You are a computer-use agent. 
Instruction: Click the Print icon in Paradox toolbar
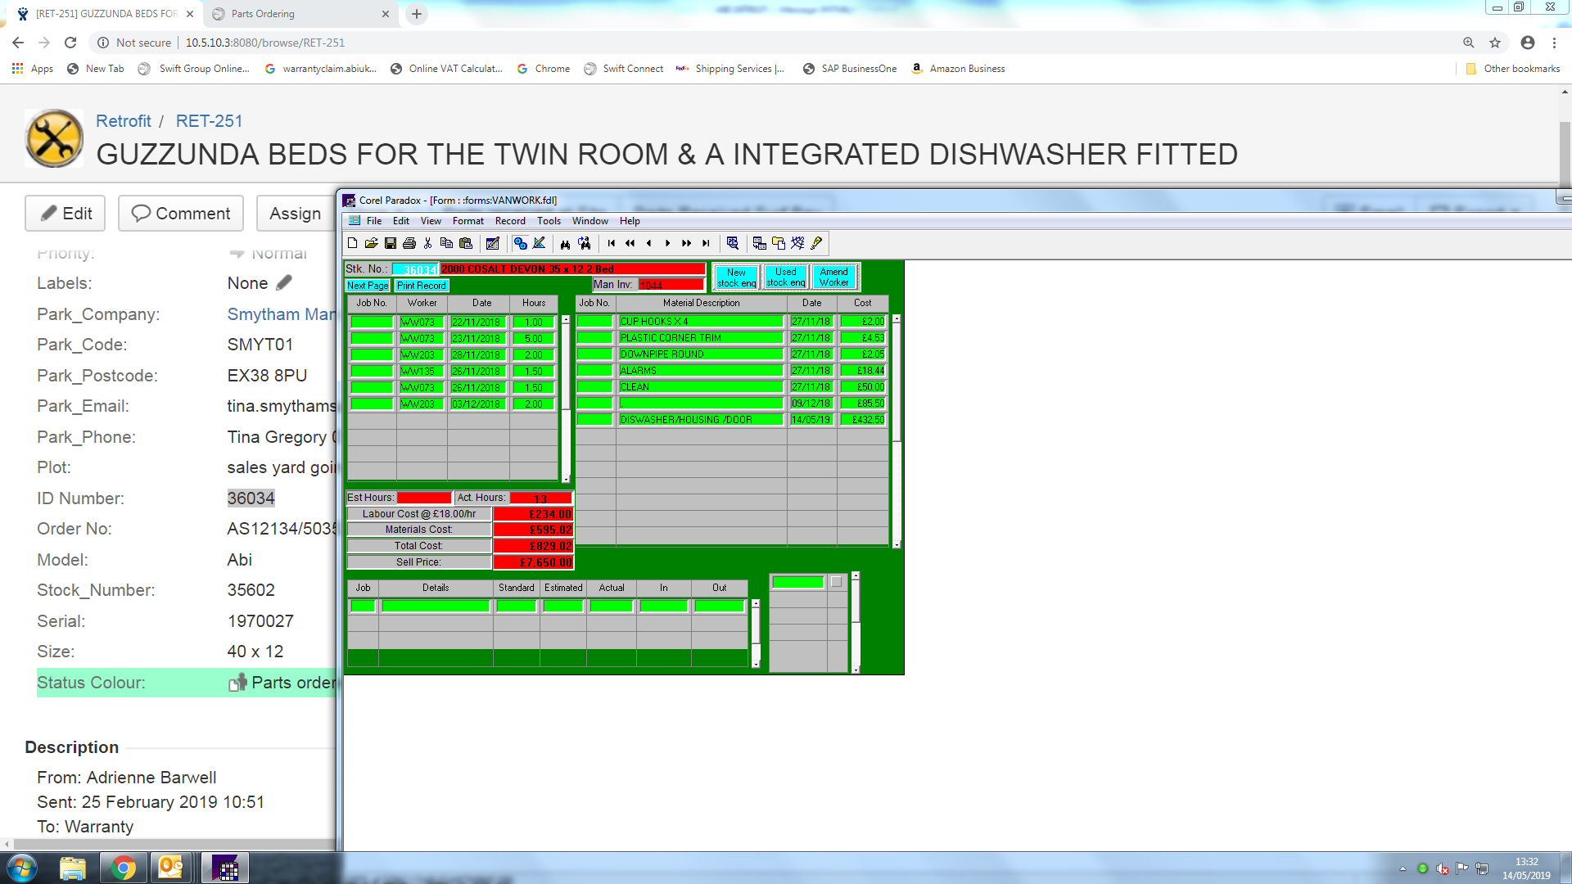(x=409, y=243)
